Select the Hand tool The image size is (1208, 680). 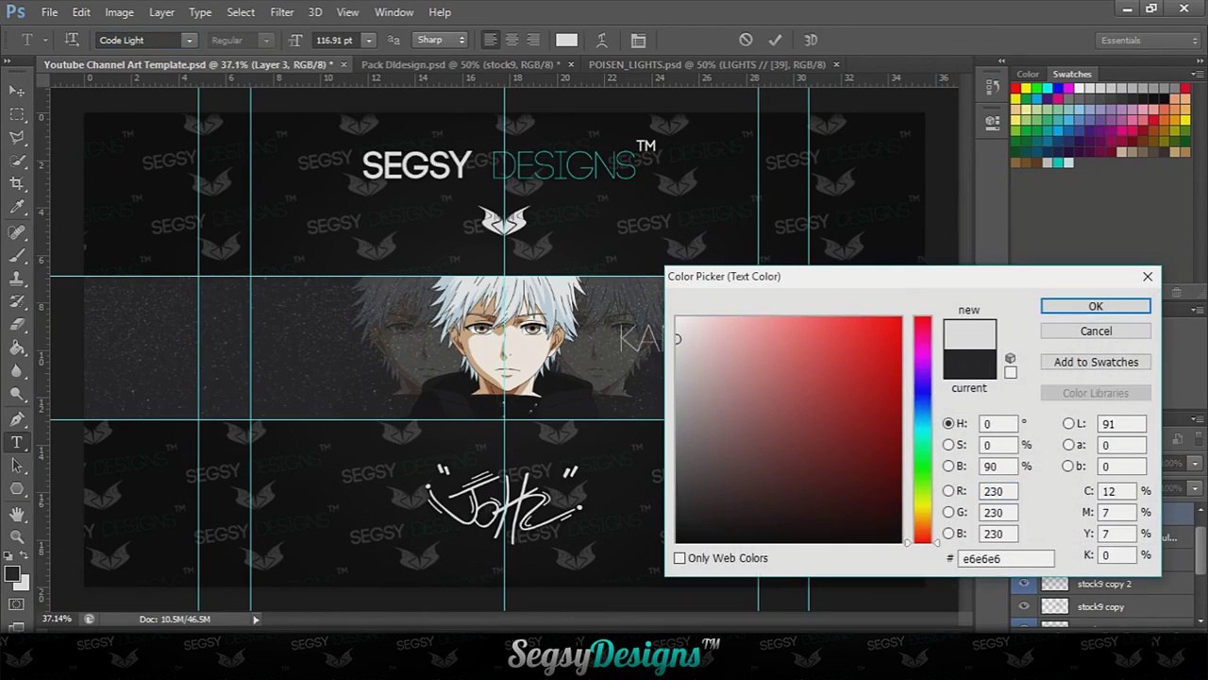17,514
